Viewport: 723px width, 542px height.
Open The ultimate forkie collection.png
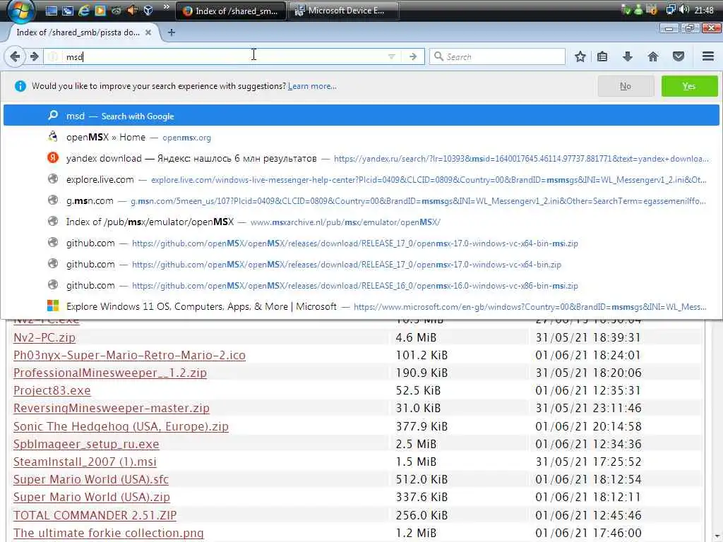coord(108,534)
